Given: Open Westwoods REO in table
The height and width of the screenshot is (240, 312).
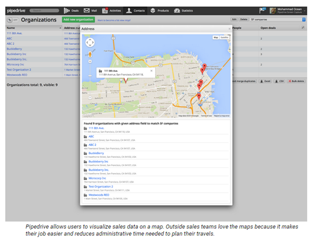Looking at the screenshot, I should click(x=17, y=75).
